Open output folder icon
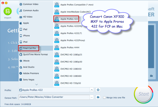158x107 pixels. 98,97
